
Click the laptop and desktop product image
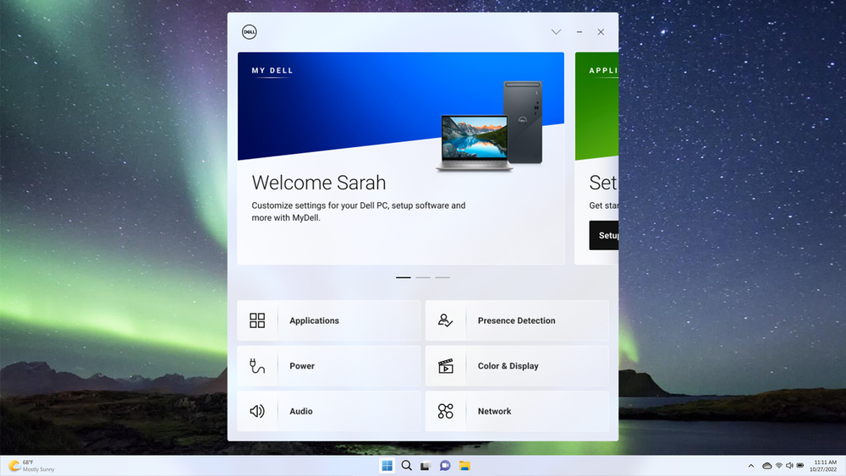pos(489,126)
